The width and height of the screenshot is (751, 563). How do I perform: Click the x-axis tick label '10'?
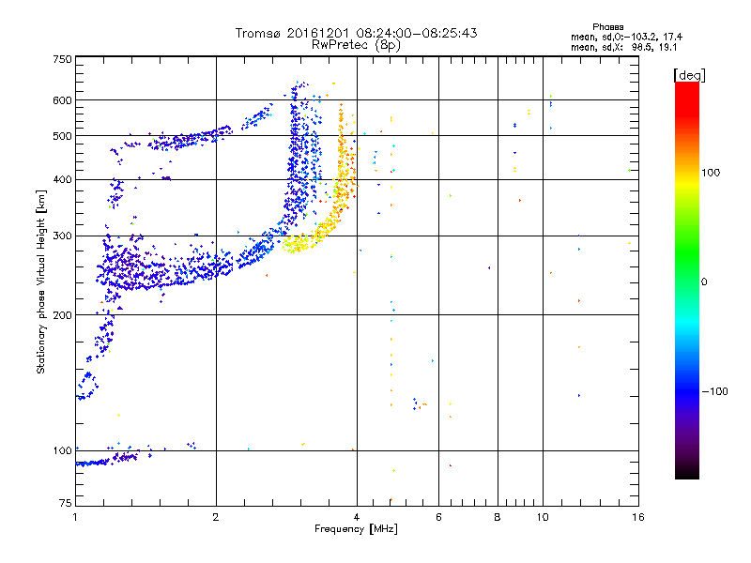[x=543, y=517]
